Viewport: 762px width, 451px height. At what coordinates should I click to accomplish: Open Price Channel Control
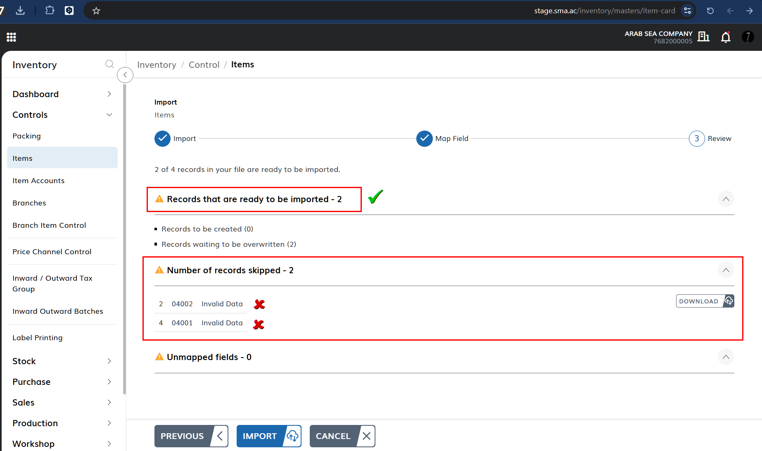pyautogui.click(x=62, y=251)
